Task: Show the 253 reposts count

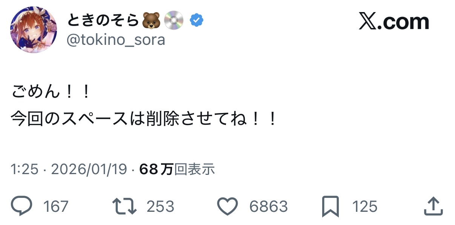Action: [160, 207]
